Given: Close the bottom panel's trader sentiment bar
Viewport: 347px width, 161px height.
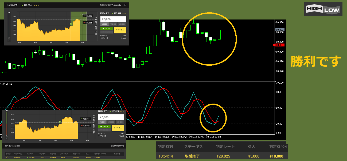Looking at the screenshot, I should coord(7,139).
